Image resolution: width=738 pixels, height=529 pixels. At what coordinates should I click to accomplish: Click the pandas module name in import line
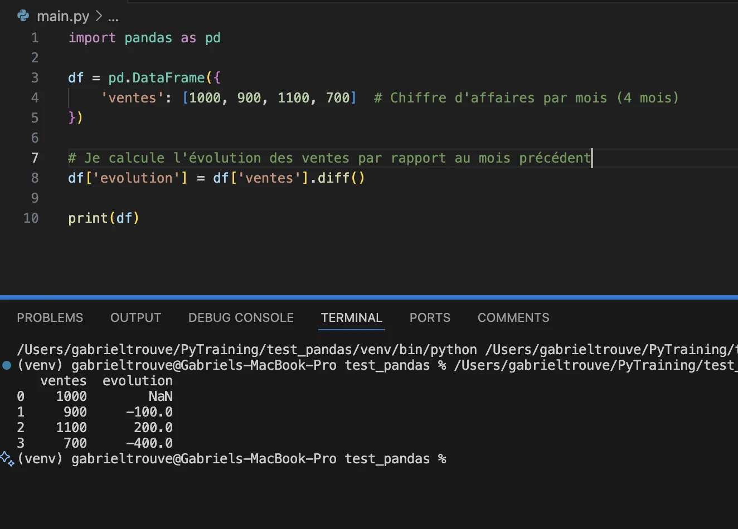click(148, 38)
